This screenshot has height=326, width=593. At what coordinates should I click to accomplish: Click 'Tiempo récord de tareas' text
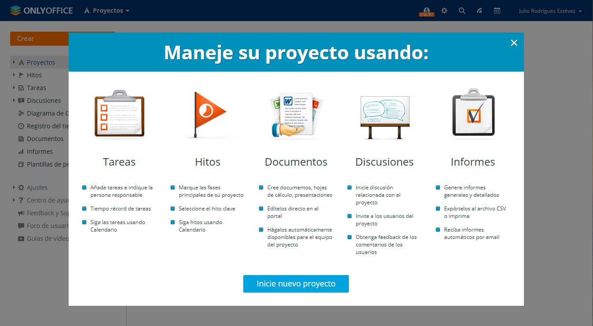tap(121, 209)
